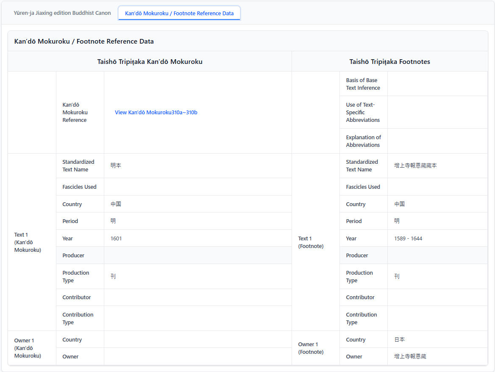Click the Taishō Tripiṭaka Footnotes column header
The width and height of the screenshot is (495, 372).
[389, 62]
